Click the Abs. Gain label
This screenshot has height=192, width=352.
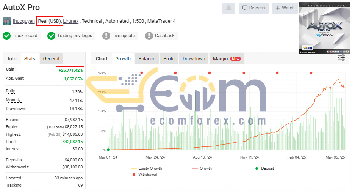pyautogui.click(x=15, y=79)
